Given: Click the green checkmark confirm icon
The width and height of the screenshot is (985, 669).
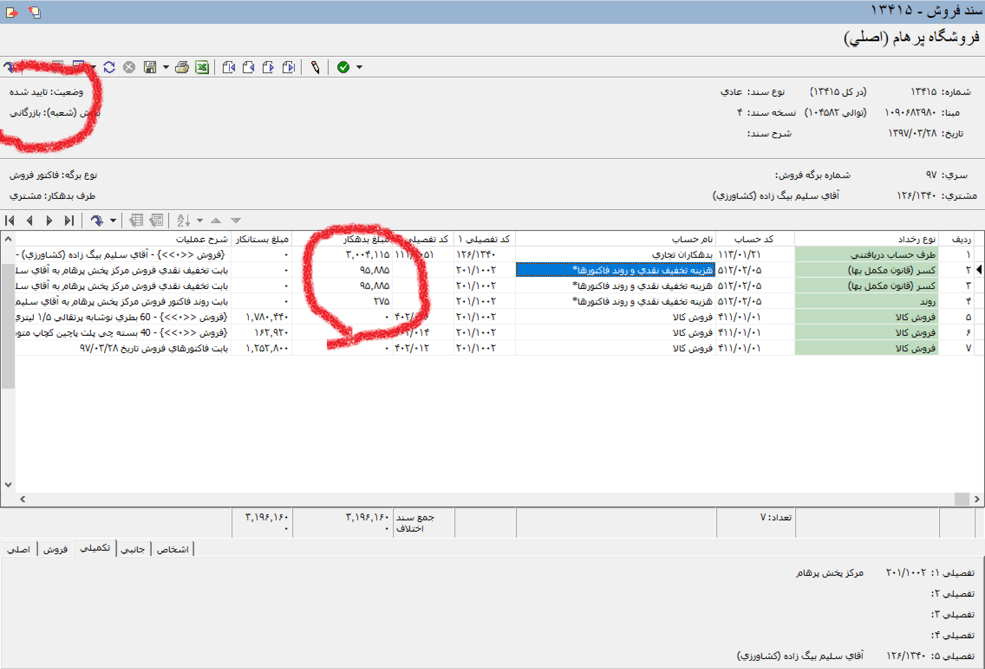Looking at the screenshot, I should [x=343, y=67].
